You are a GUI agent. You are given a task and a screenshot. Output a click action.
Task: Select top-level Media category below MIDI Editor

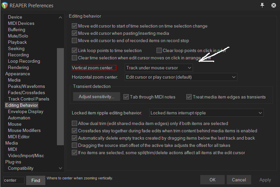click(x=12, y=143)
